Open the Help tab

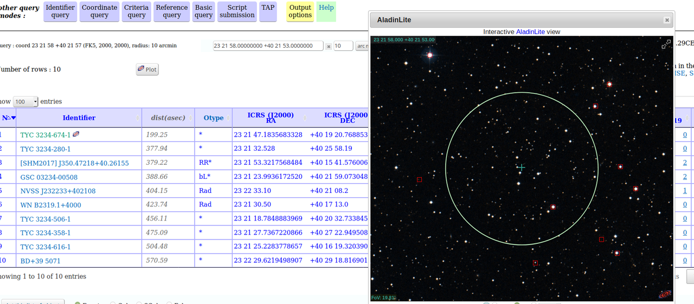click(326, 11)
